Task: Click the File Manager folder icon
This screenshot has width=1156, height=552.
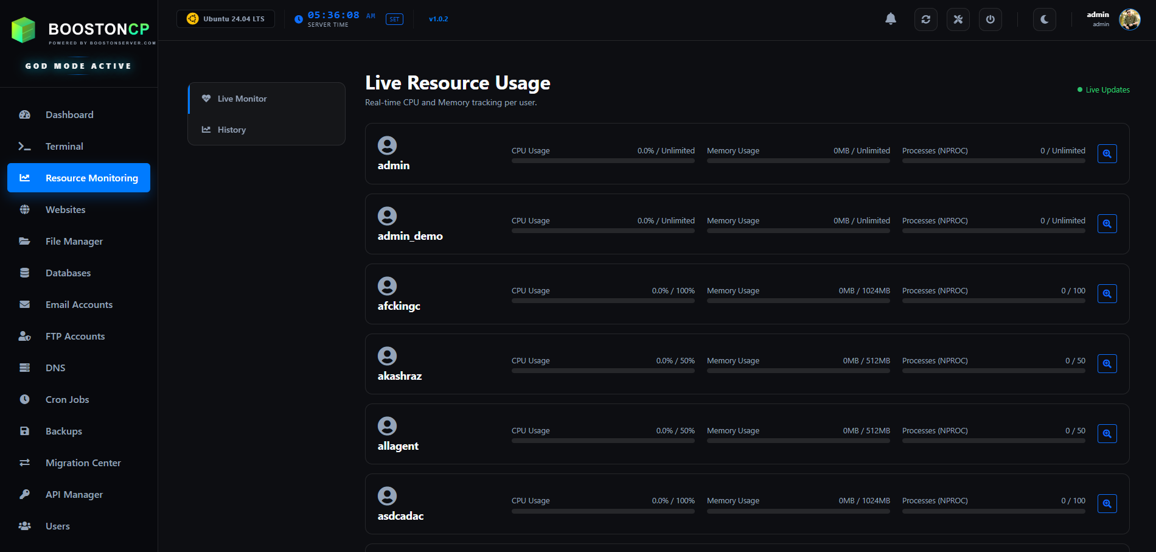Action: 24,241
